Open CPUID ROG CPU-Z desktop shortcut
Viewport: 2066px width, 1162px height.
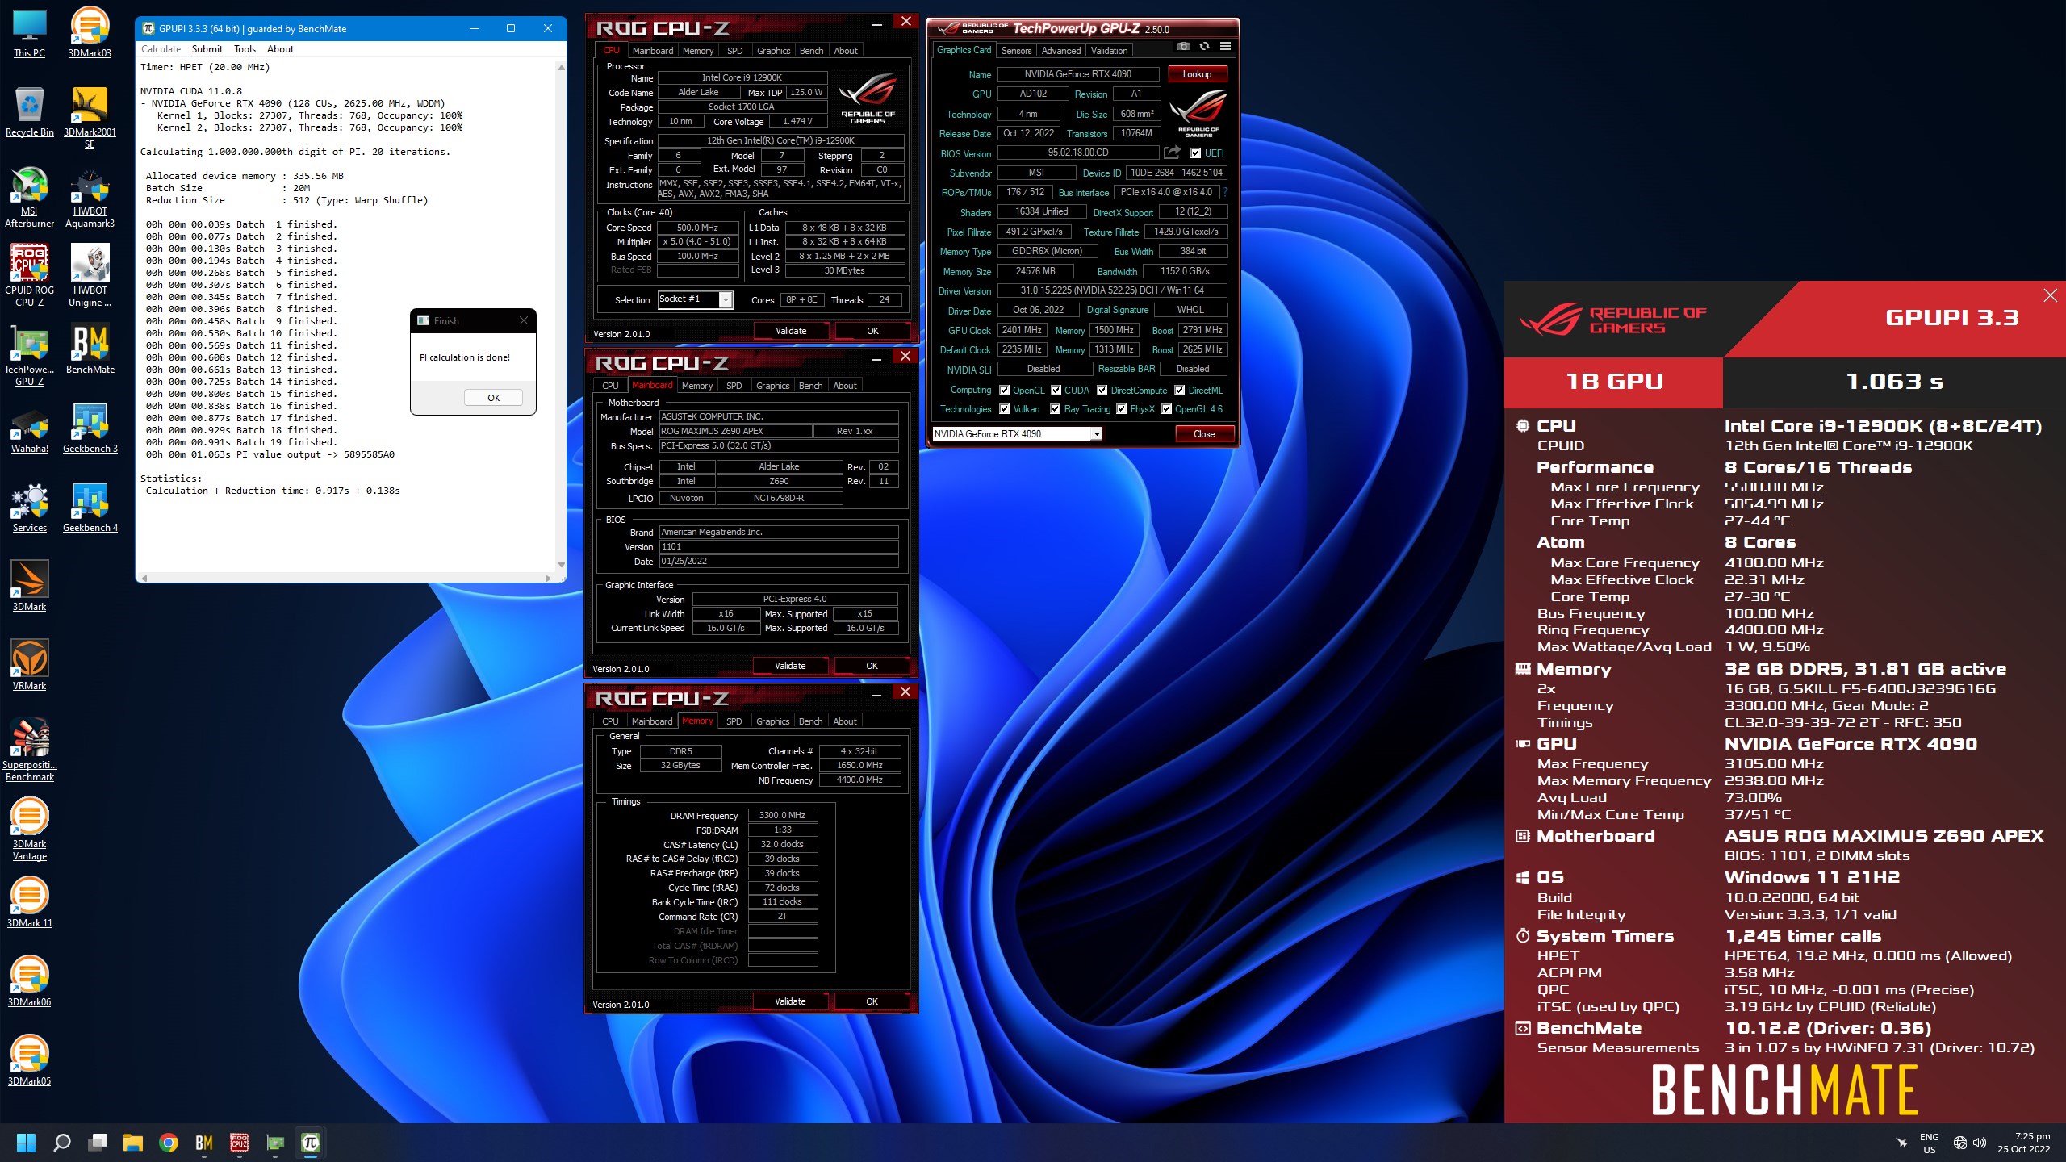click(x=29, y=276)
